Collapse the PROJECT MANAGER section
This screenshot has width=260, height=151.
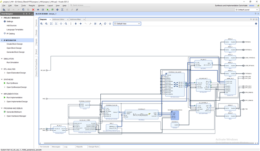pos(2,18)
